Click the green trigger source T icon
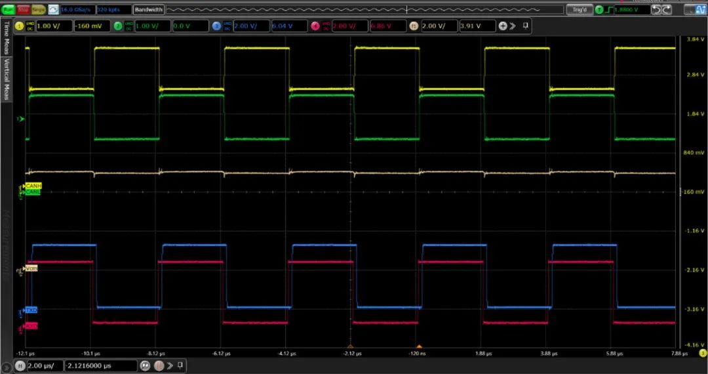 tap(599, 9)
